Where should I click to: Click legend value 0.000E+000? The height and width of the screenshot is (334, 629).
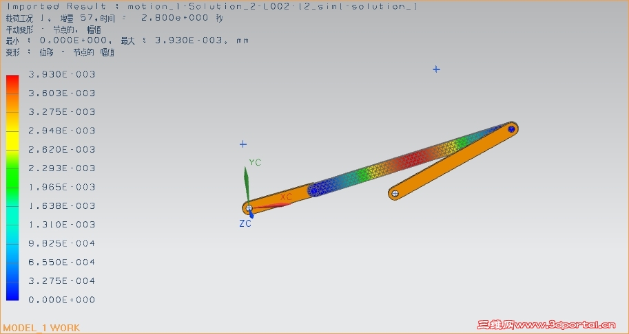pos(62,300)
